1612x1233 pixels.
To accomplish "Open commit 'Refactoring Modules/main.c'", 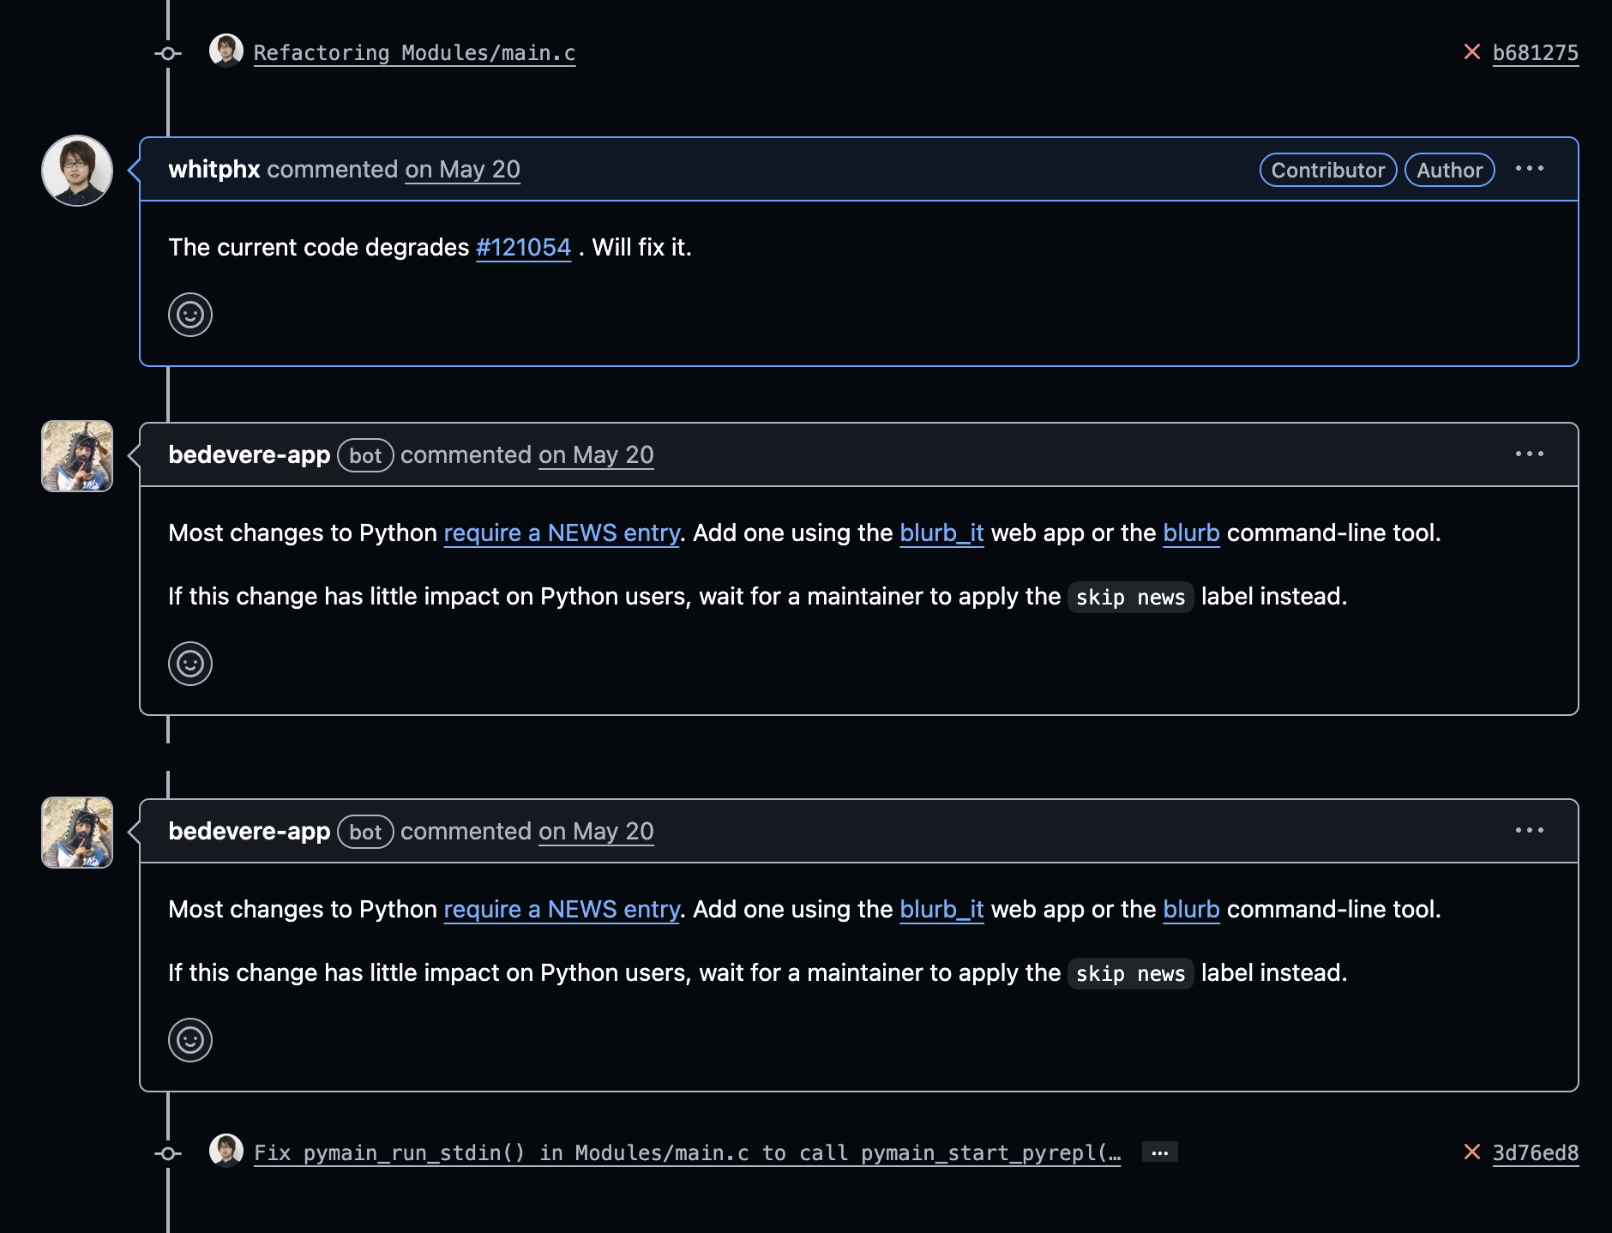I will pos(414,53).
